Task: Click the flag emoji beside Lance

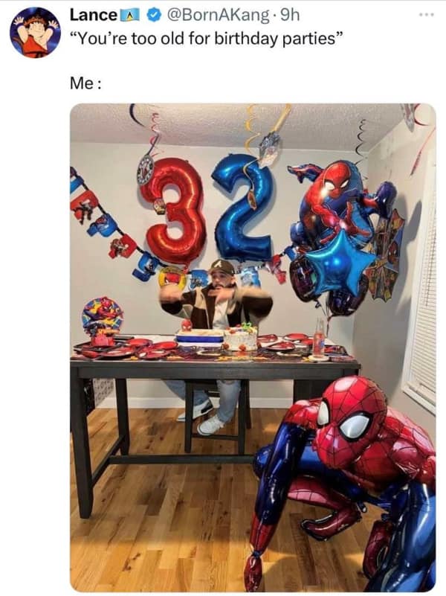Action: coord(131,16)
